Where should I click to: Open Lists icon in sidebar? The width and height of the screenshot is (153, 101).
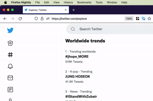pos(10,90)
